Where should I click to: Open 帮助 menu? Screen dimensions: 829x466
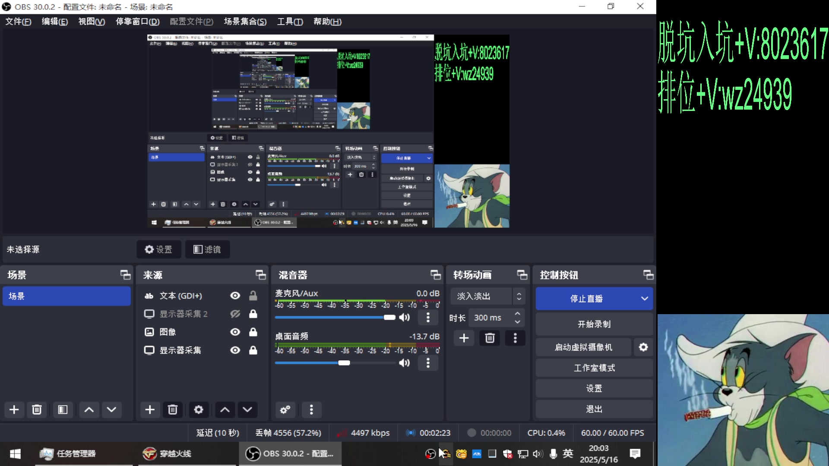pyautogui.click(x=327, y=22)
